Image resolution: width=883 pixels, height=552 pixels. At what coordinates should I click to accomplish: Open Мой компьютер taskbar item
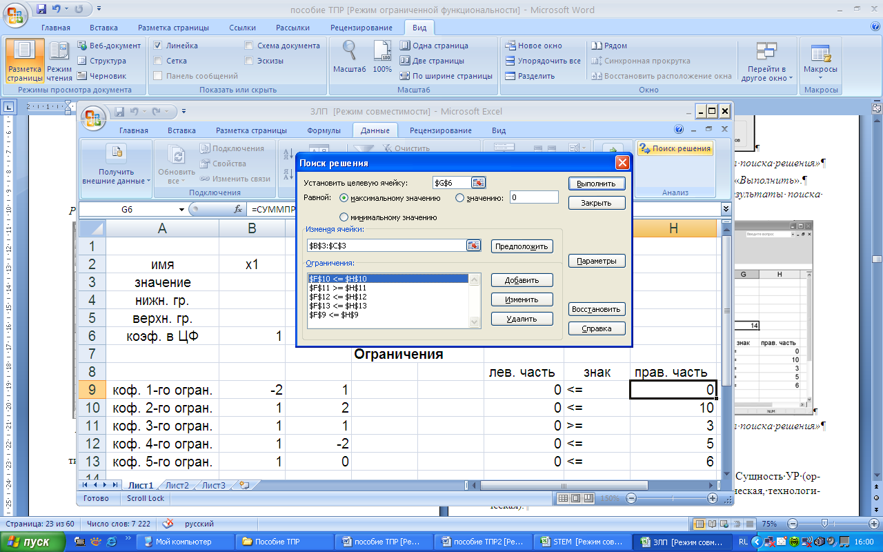[x=183, y=542]
